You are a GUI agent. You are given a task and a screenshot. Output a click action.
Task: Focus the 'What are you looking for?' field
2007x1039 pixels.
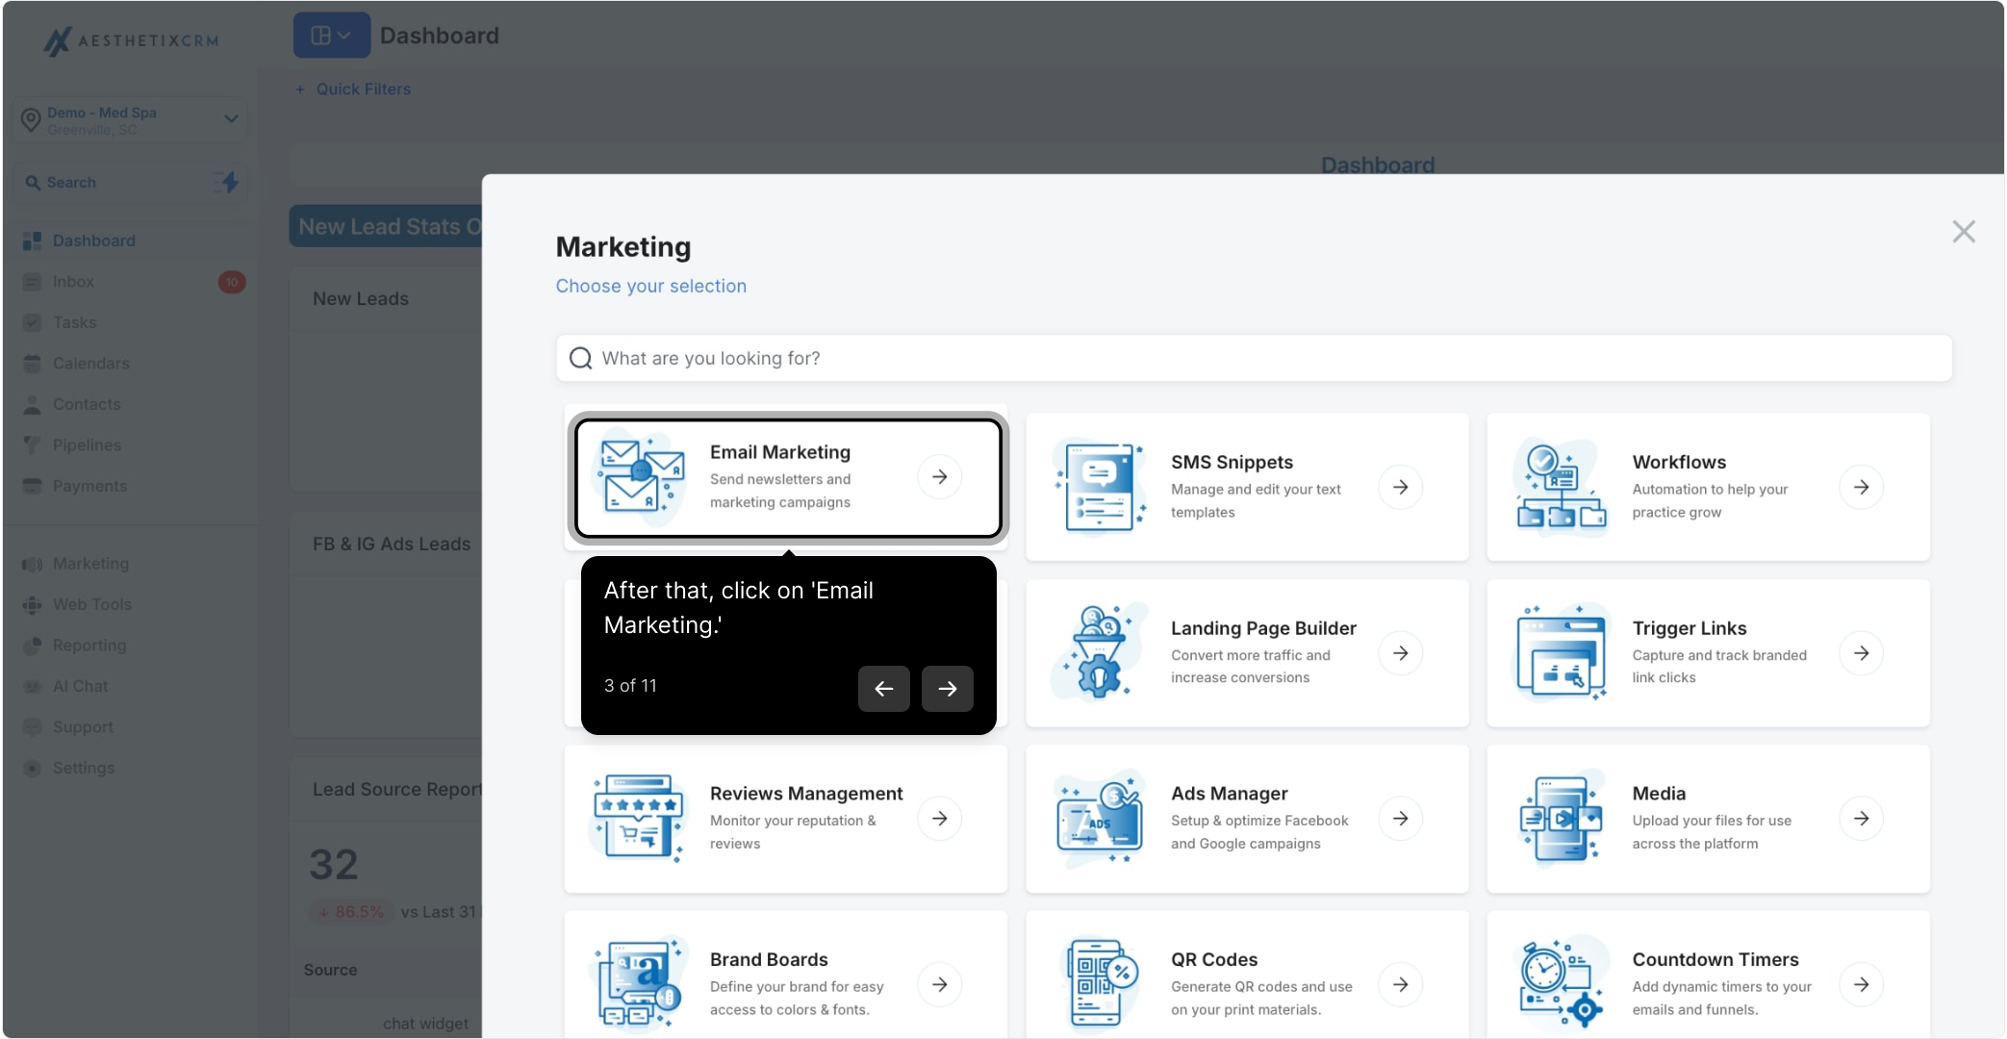coord(1254,359)
